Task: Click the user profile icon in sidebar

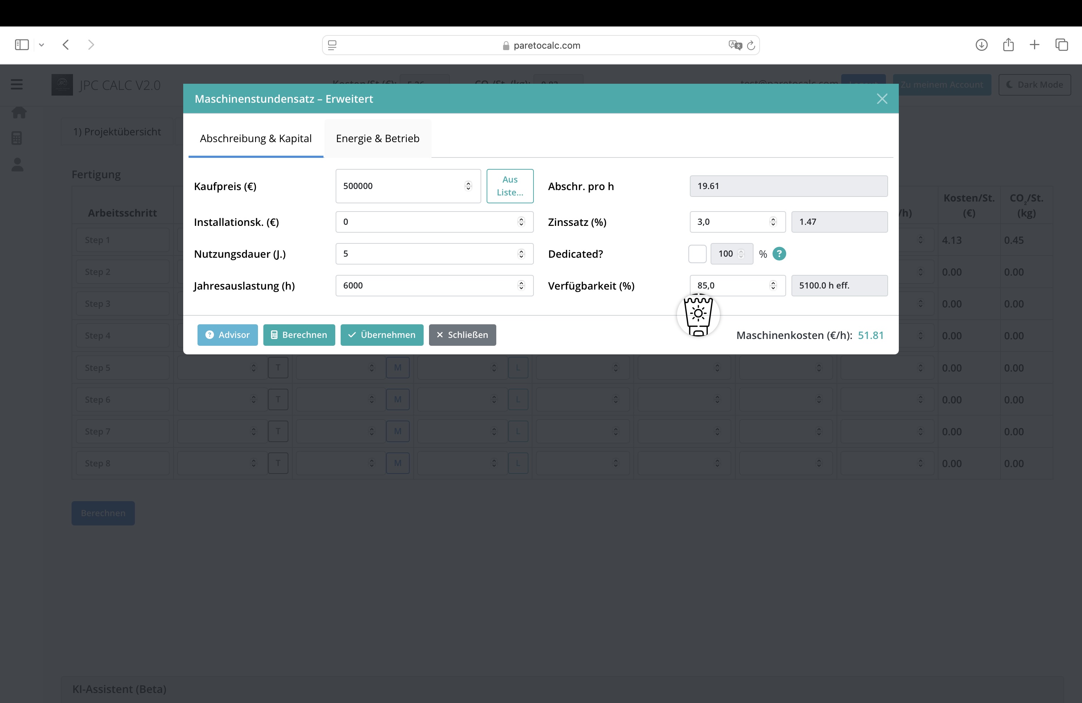Action: pos(17,165)
